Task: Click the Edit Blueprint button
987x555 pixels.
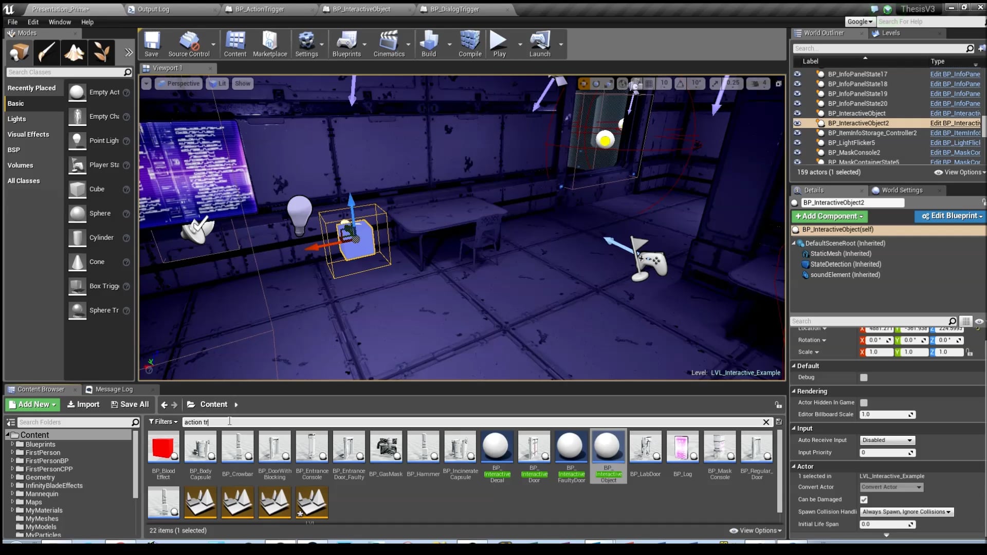Action: (950, 216)
